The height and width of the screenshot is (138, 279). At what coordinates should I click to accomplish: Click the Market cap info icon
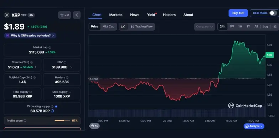[50, 47]
